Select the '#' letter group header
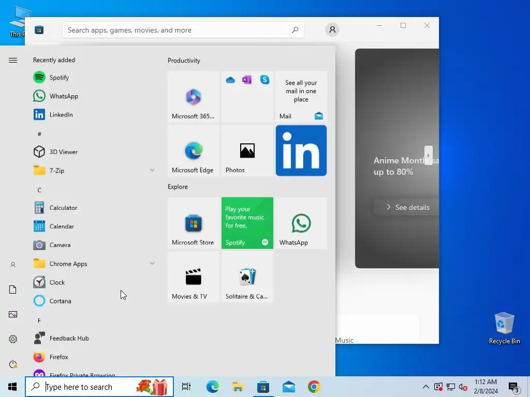Image resolution: width=530 pixels, height=397 pixels. 39,134
